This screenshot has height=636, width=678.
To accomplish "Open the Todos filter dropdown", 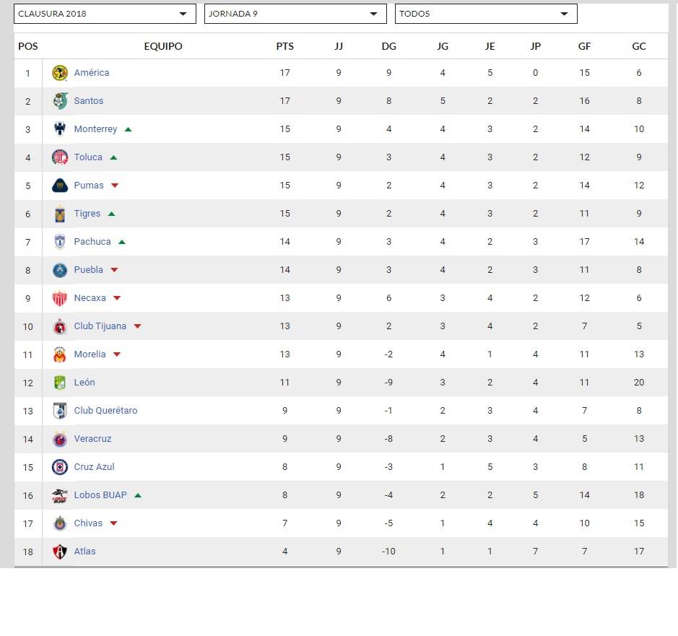I will click(486, 14).
